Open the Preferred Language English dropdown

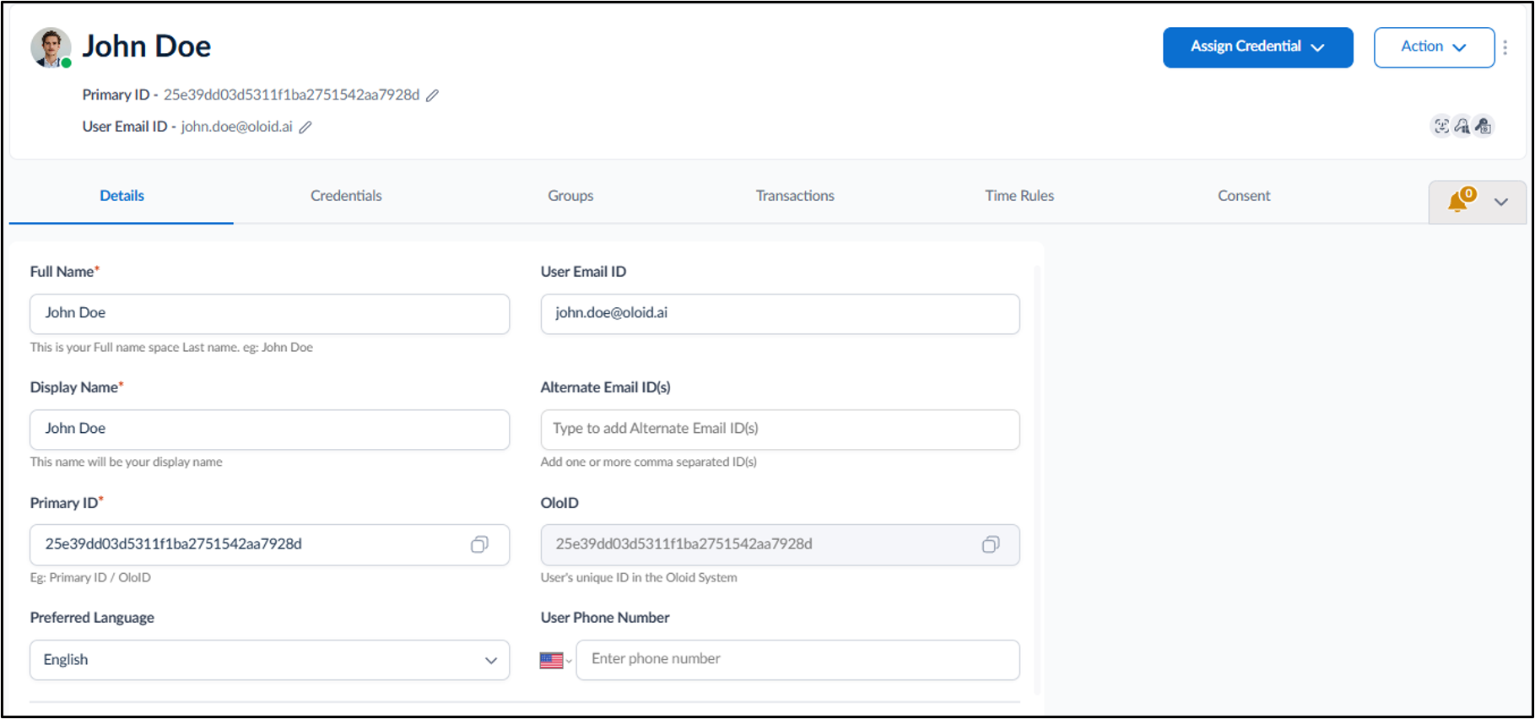click(270, 660)
